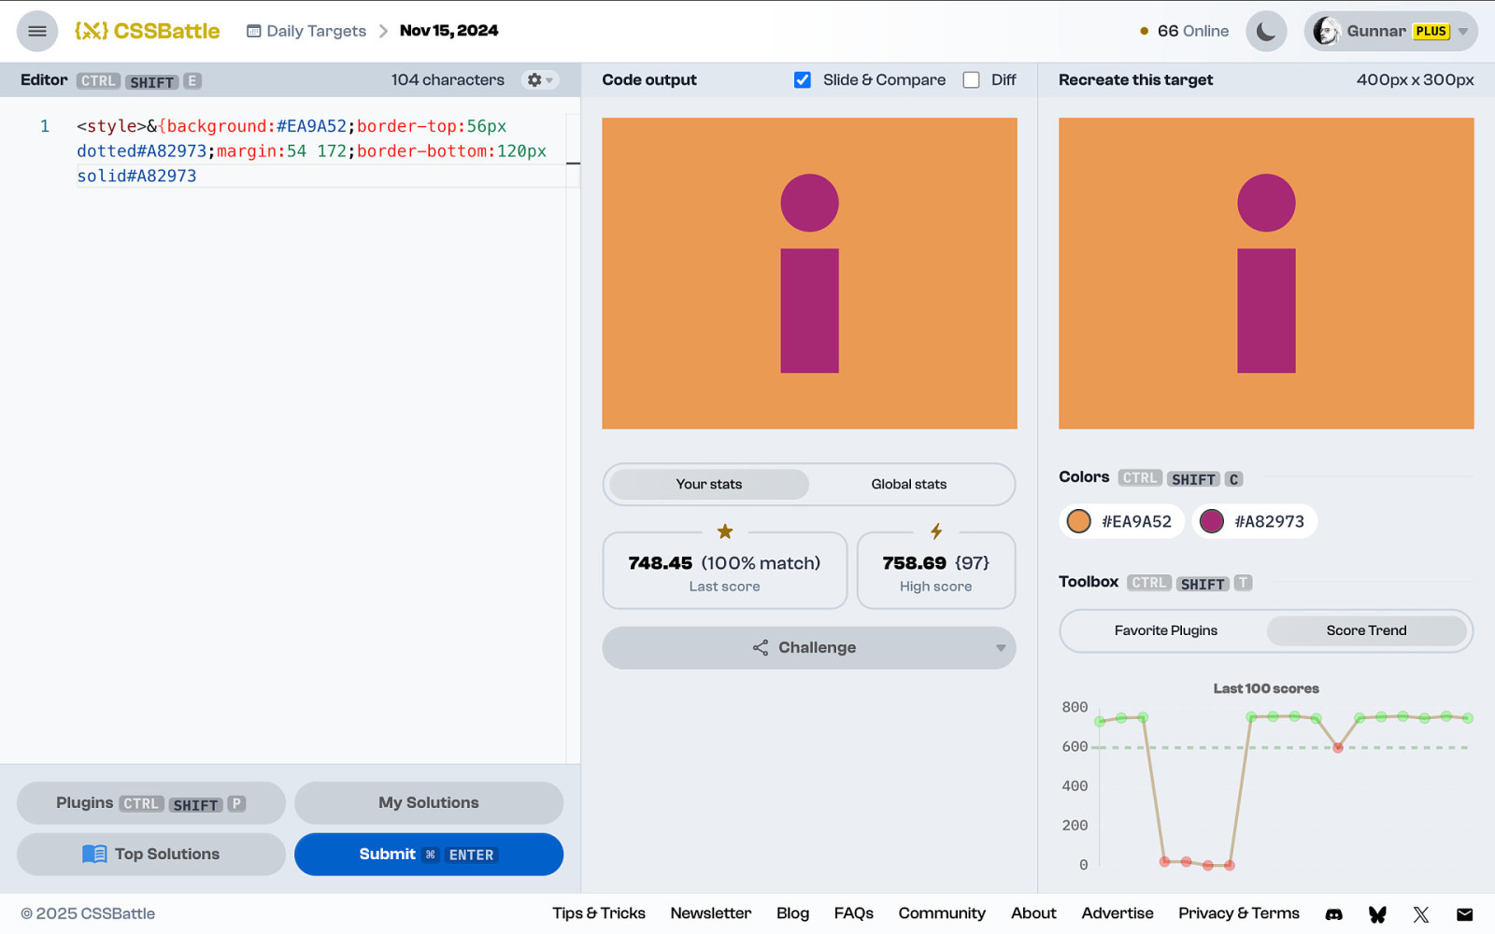Click the Challenge share icon
This screenshot has height=934, width=1495.
[761, 647]
